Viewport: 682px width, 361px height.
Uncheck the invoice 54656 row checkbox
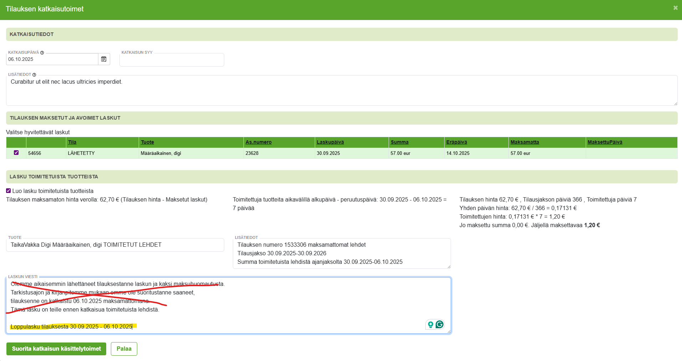(16, 153)
